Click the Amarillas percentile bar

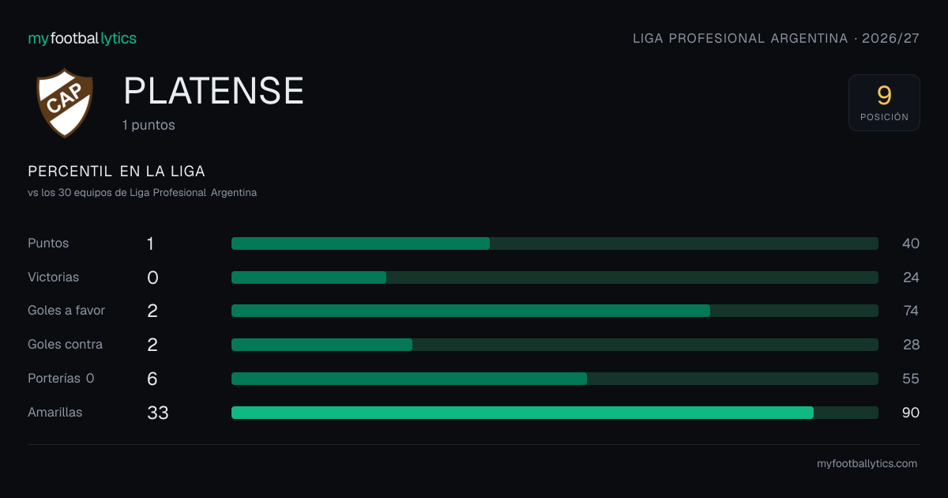click(x=555, y=413)
